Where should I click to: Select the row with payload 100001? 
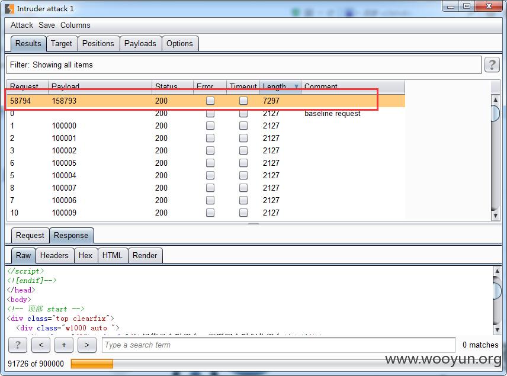[x=206, y=138]
